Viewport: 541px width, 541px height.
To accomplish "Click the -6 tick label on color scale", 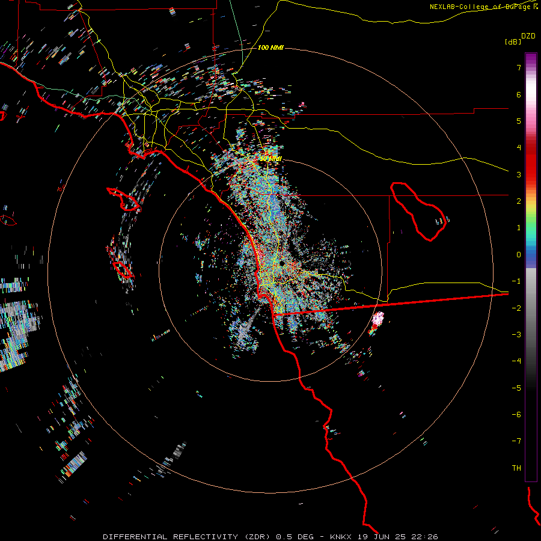I will (516, 415).
